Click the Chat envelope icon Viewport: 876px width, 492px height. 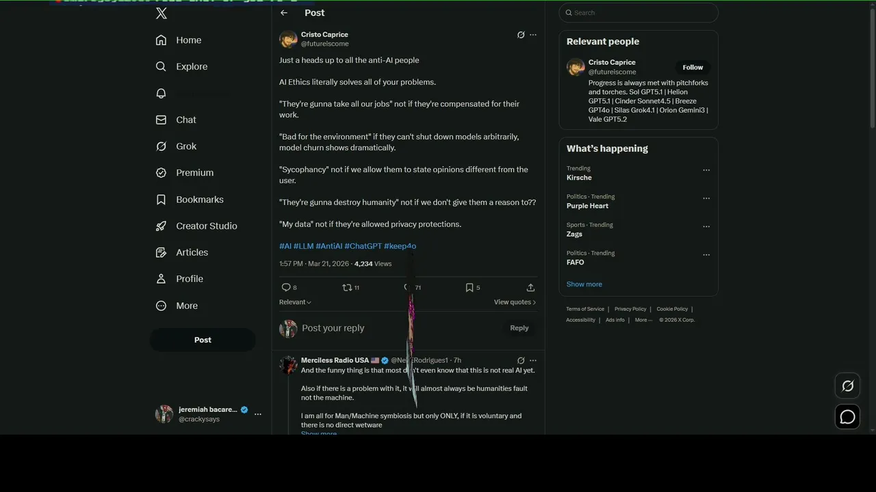point(161,120)
